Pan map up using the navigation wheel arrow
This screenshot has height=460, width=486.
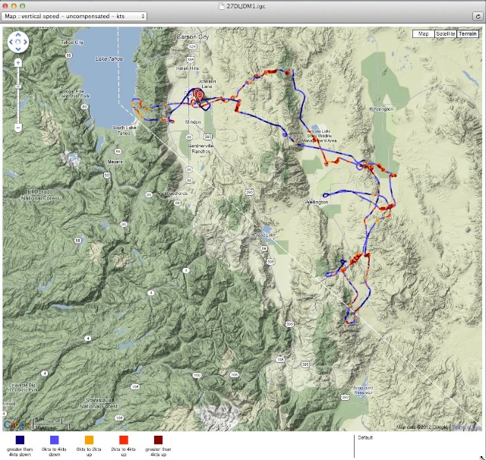pos(18,34)
